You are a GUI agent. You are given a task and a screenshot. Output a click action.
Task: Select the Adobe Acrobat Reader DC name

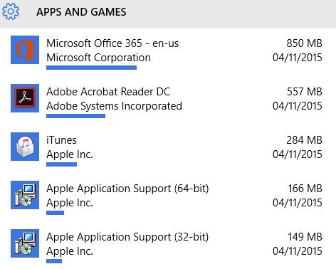click(108, 92)
